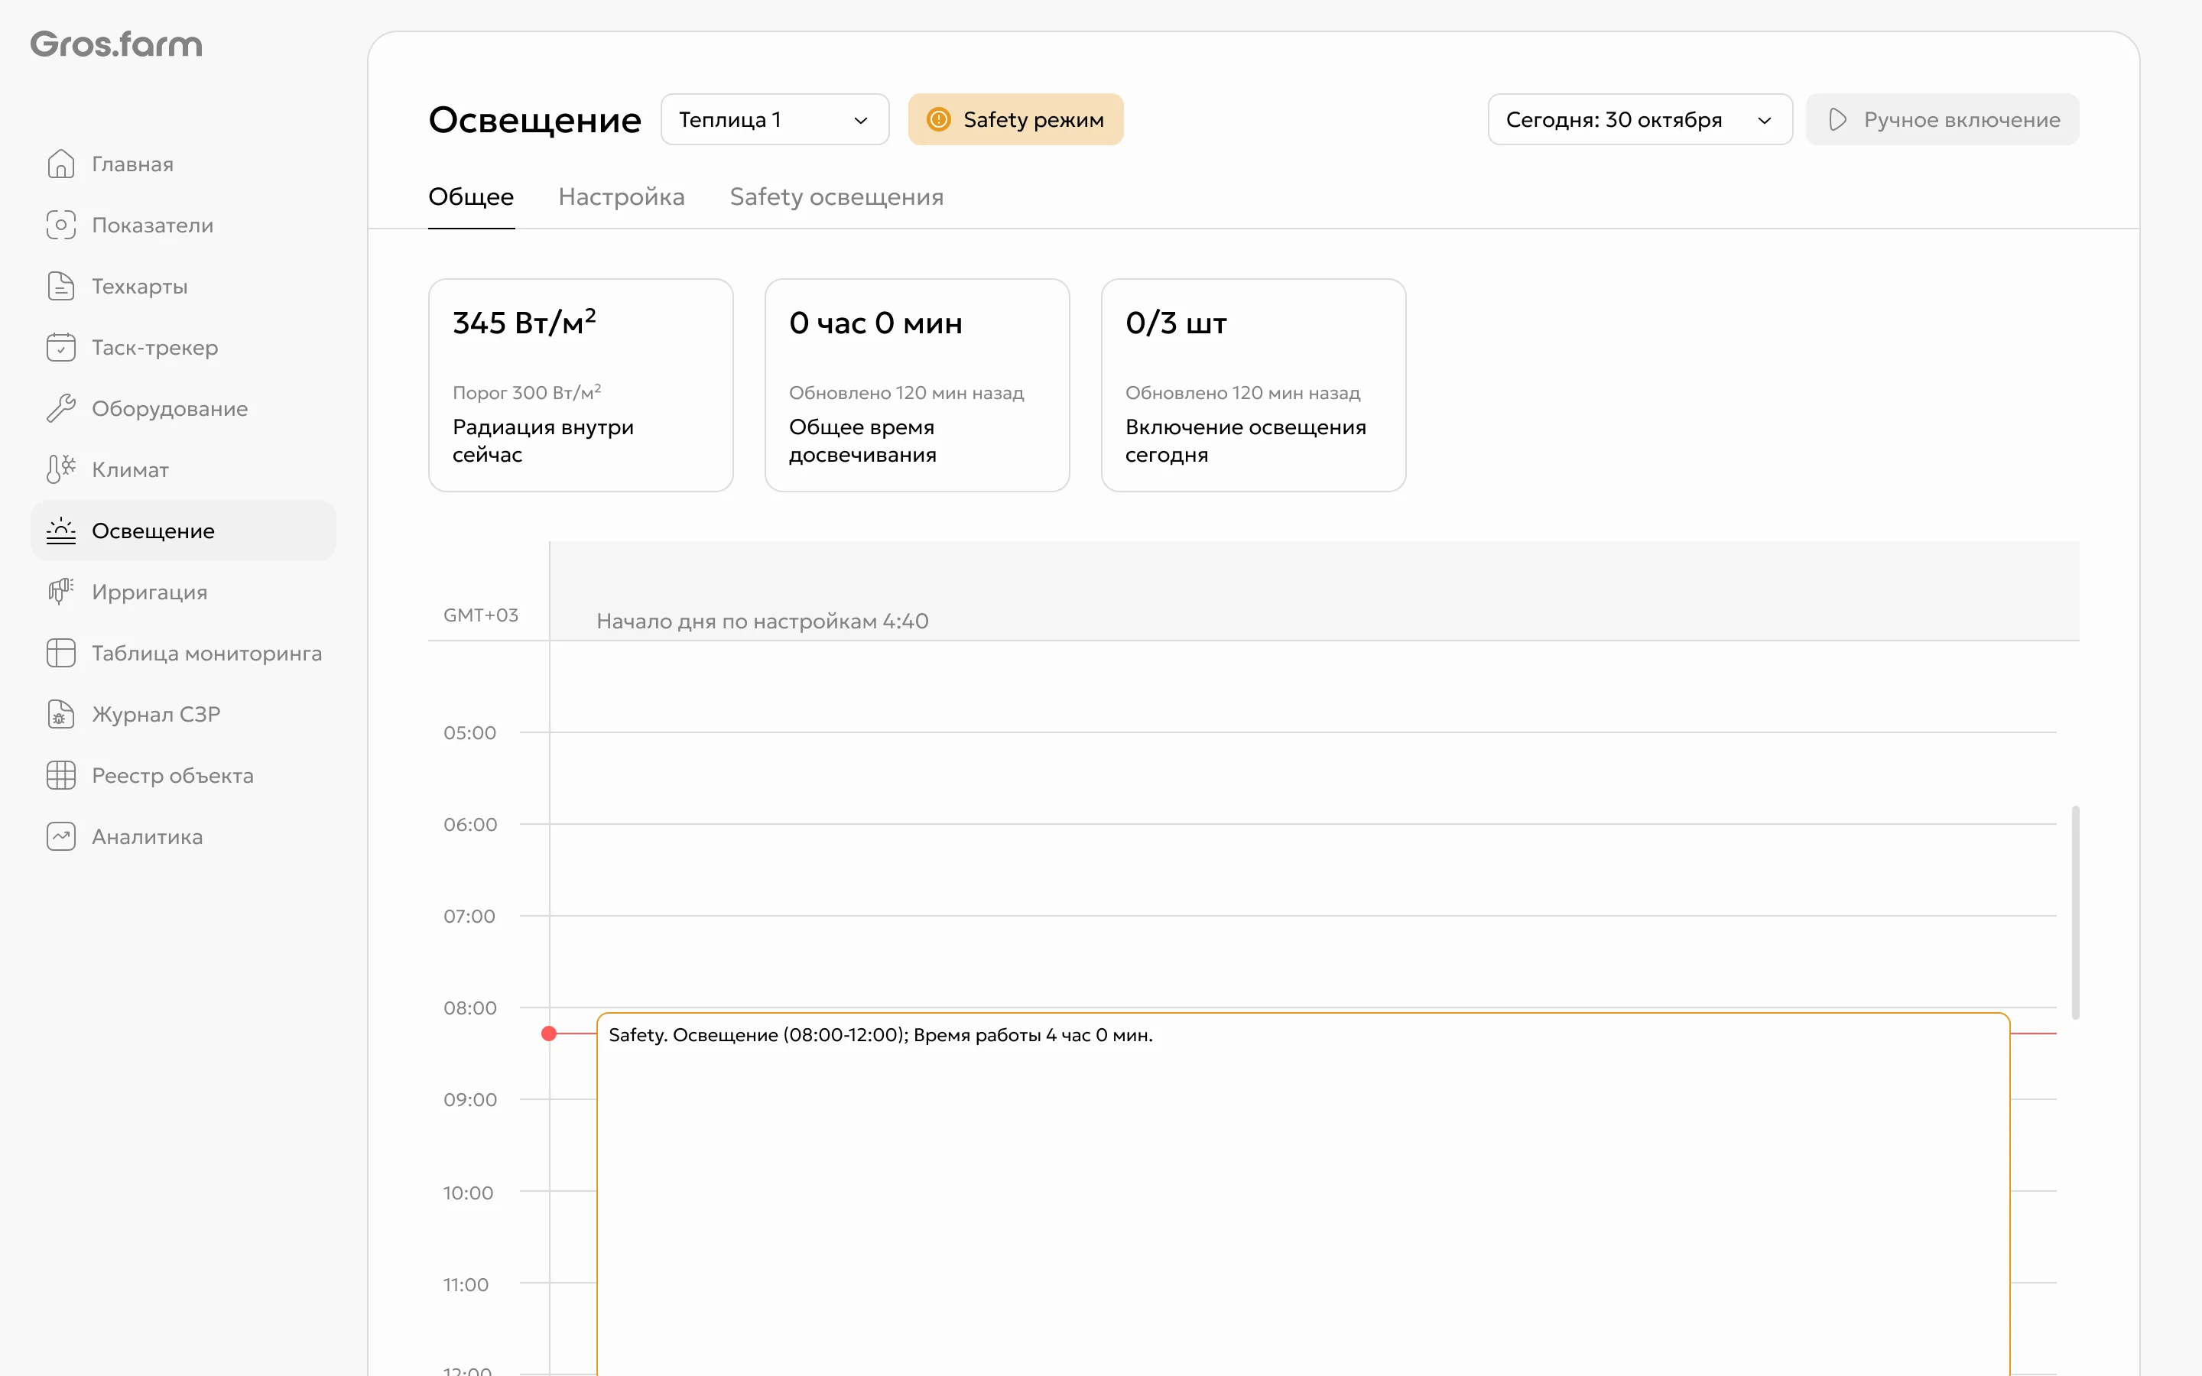Click the chevron in the Теплица 1 selector
Viewport: 2202px width, 1376px height.
click(x=860, y=120)
